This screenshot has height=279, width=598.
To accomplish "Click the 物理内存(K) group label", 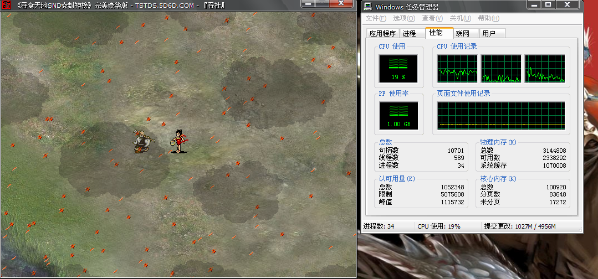I will click(498, 142).
